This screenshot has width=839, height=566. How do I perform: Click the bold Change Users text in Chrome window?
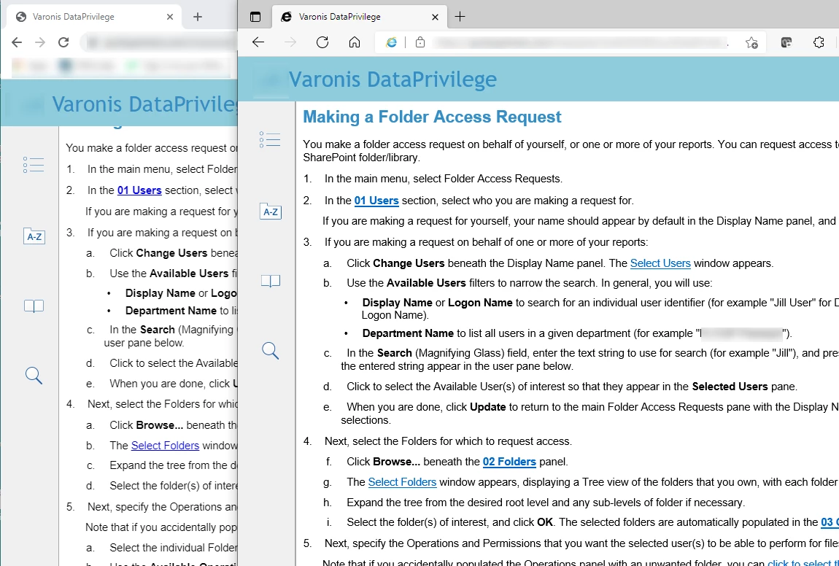[x=171, y=253]
